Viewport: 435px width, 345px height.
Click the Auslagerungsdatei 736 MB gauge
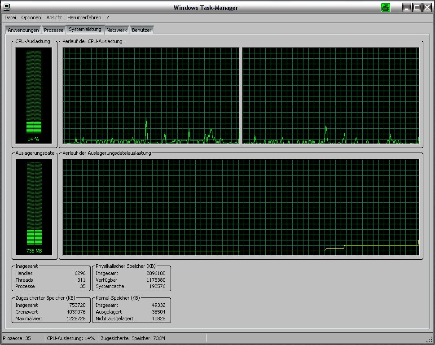pos(34,207)
